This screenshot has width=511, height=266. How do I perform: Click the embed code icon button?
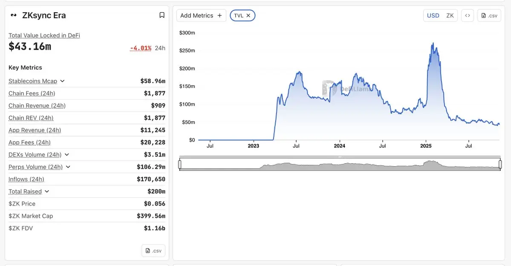pos(468,15)
